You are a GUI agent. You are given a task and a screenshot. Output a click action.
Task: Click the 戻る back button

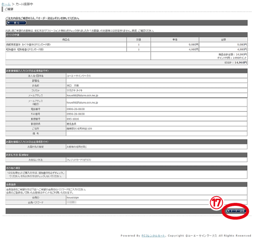[16, 23]
